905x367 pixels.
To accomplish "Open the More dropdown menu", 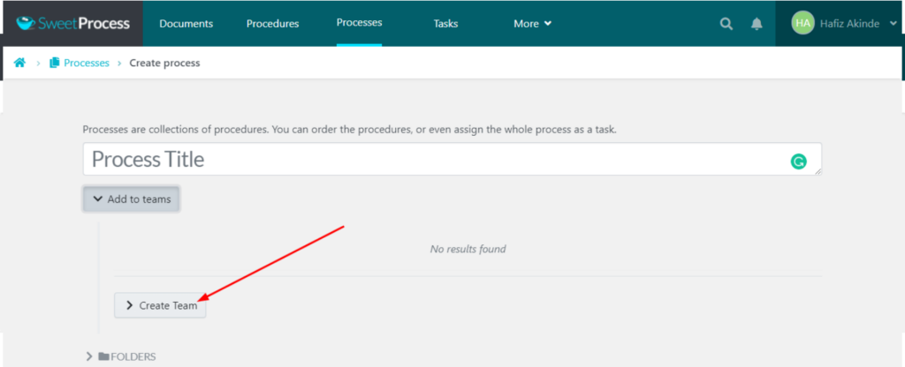I will pos(532,24).
